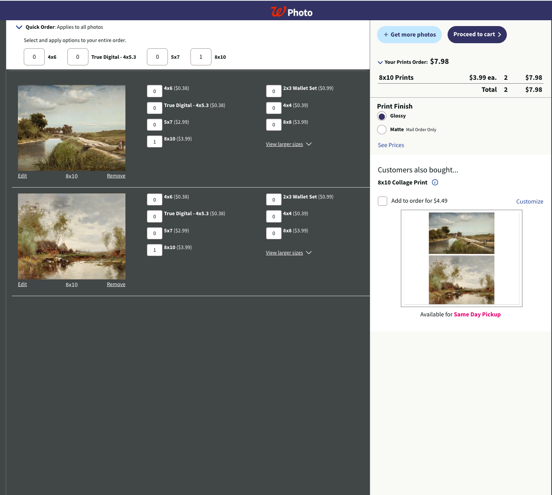Screen dimensions: 552x495
Task: Check Add to order for $4.49
Action: coord(383,201)
